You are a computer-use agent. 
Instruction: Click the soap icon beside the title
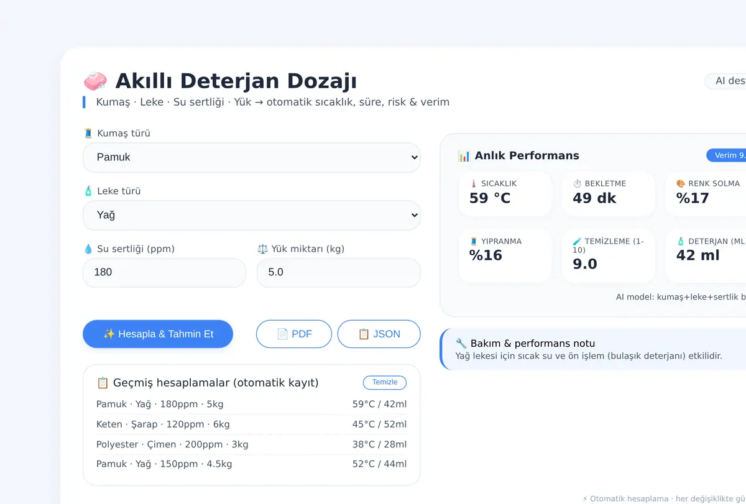pyautogui.click(x=95, y=81)
